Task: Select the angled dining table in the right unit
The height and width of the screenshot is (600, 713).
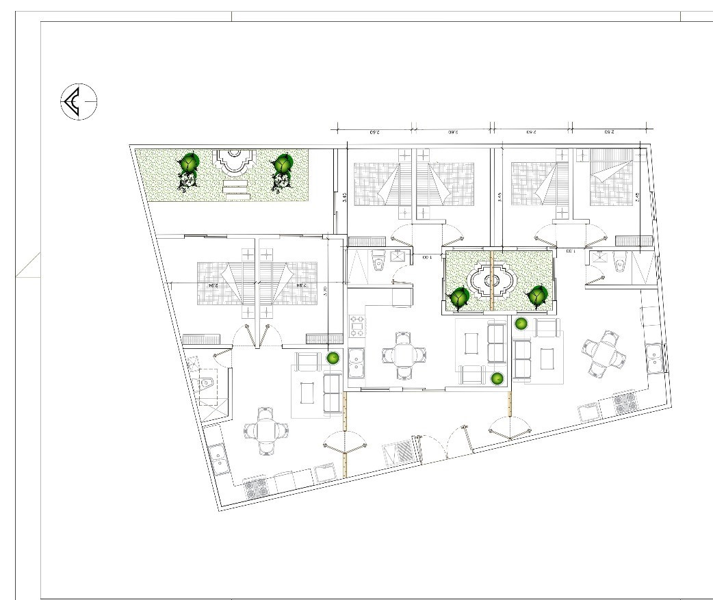Action: [603, 354]
